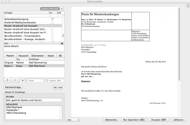Image resolution: width=190 pixels, height=125 pixels.
Task: Click the Karteieinträge button
Action: tap(13, 87)
